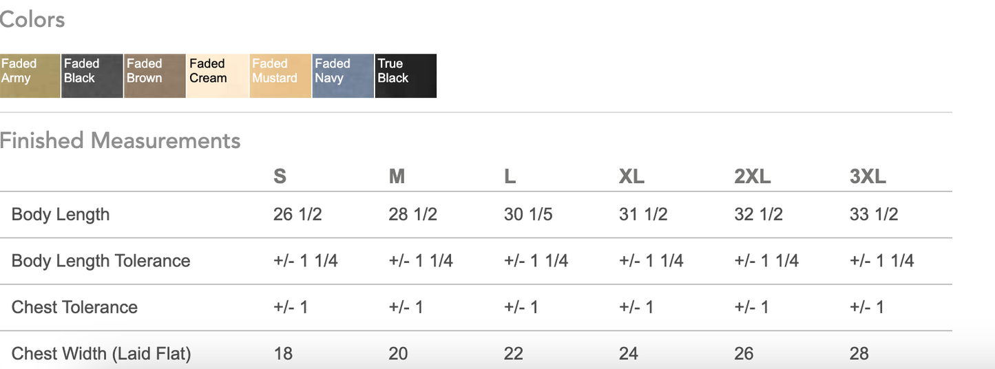Click the Chest Width (Laid Flat) label

pos(101,354)
